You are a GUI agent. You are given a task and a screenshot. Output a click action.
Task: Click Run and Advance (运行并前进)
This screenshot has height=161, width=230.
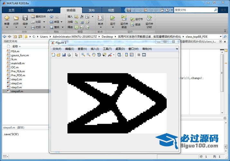124,22
